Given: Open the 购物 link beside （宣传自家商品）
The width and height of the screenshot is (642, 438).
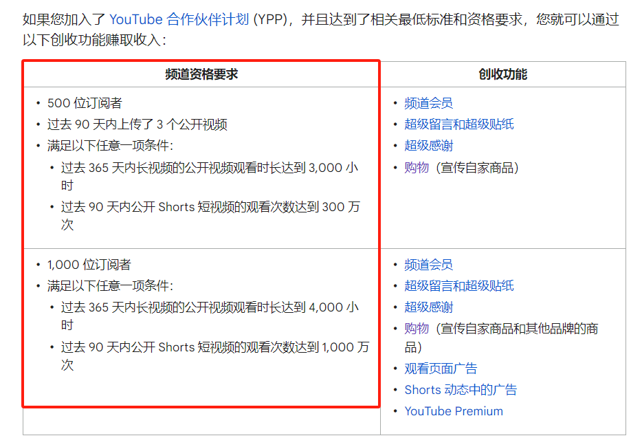Looking at the screenshot, I should click(x=417, y=167).
